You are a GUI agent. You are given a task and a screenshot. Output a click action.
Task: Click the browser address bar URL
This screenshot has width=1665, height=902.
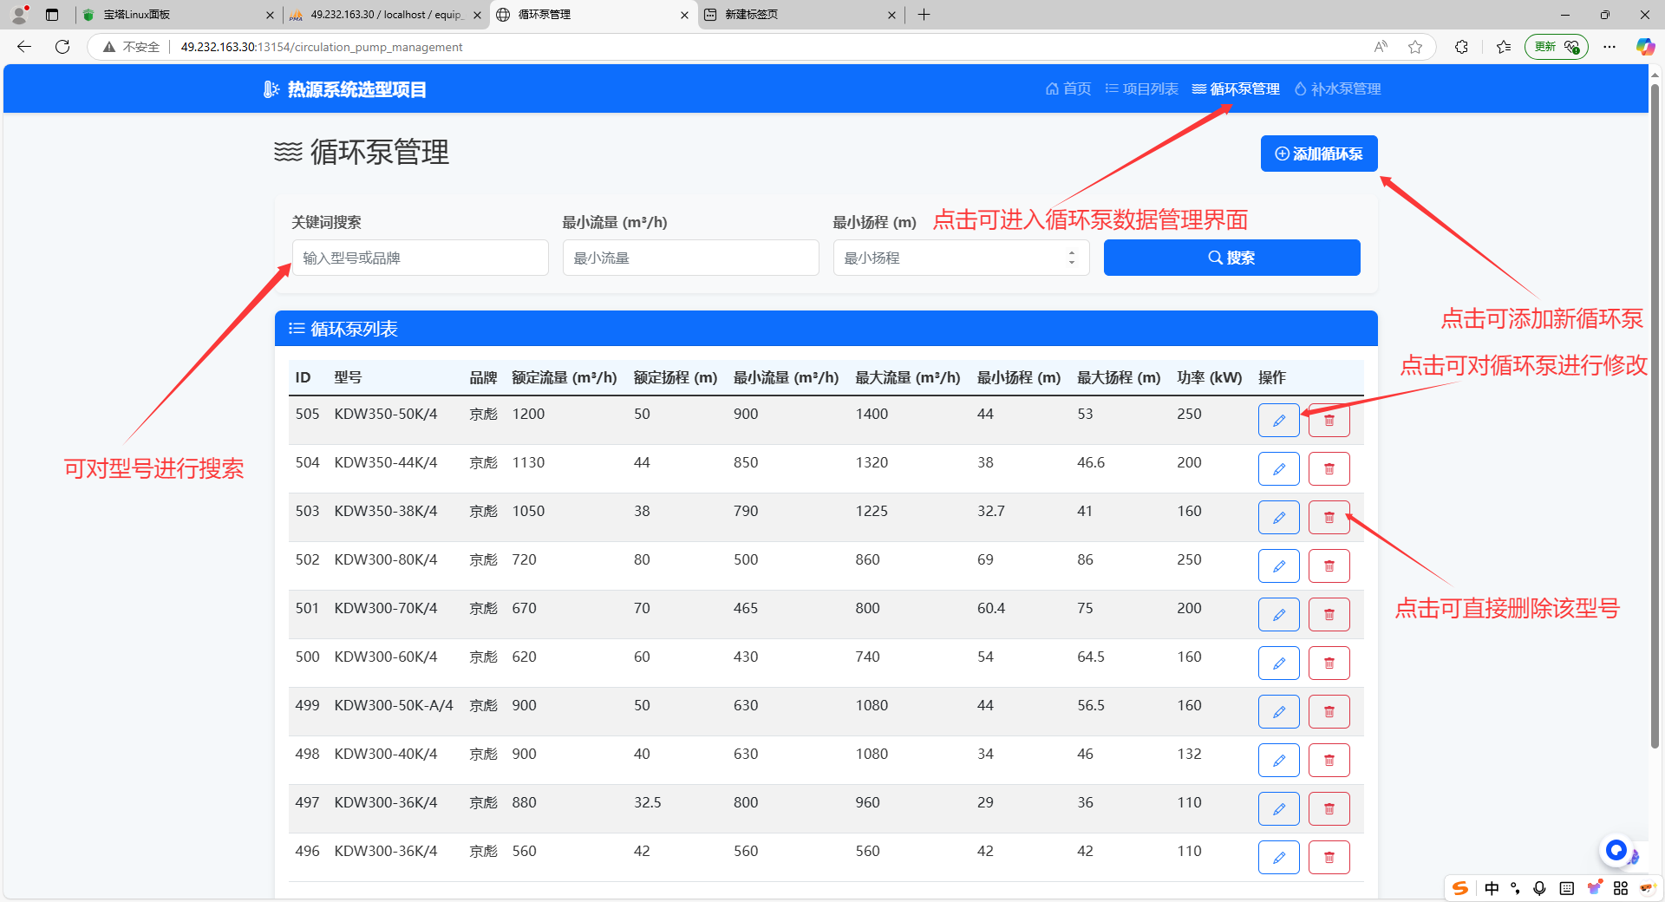point(322,47)
